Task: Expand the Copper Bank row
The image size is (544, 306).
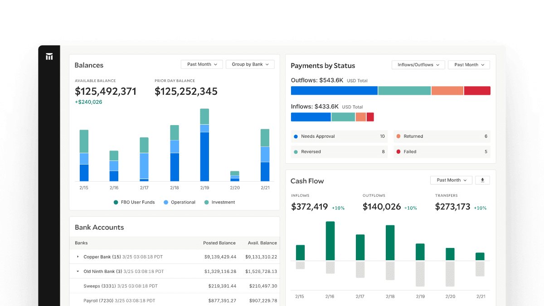Action: pyautogui.click(x=78, y=257)
